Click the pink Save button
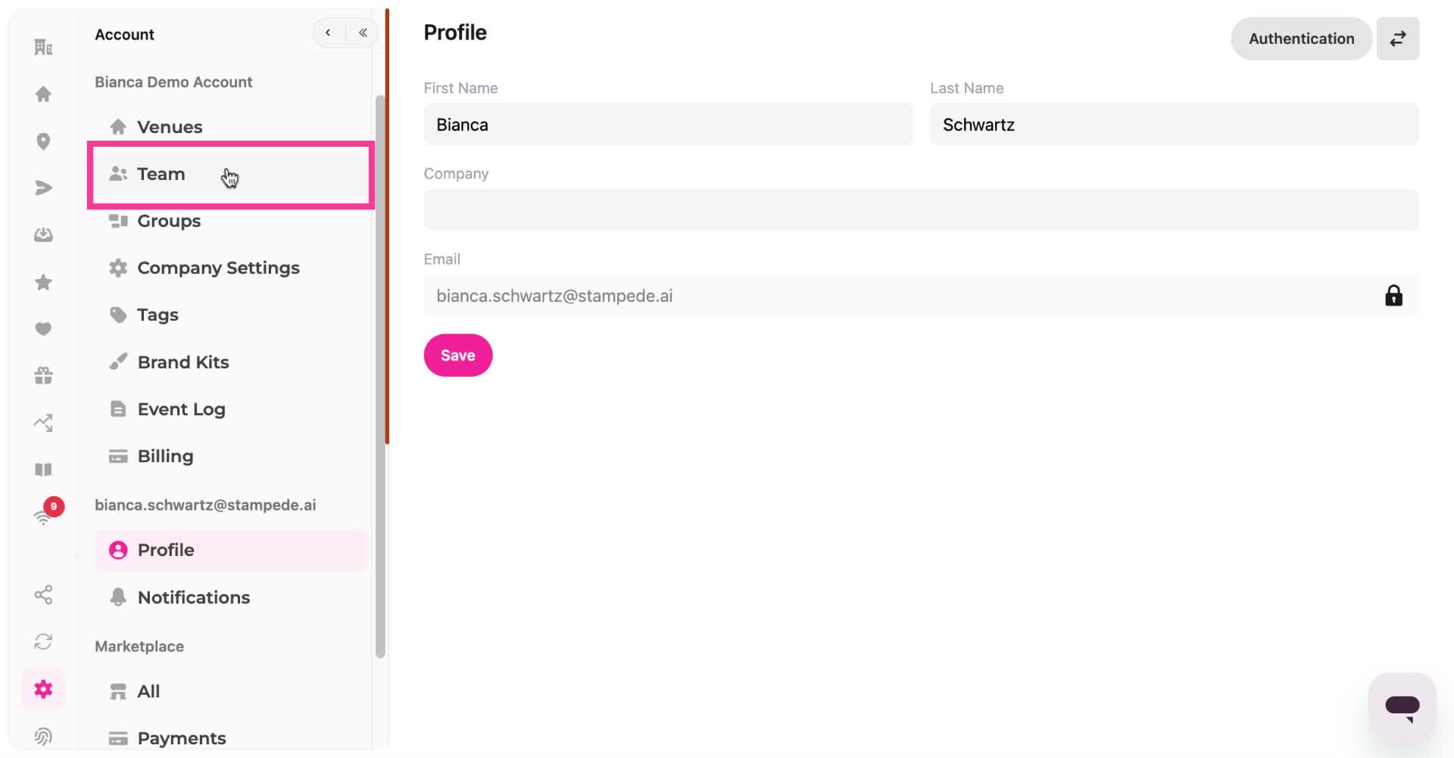Image resolution: width=1454 pixels, height=758 pixels. [x=458, y=355]
